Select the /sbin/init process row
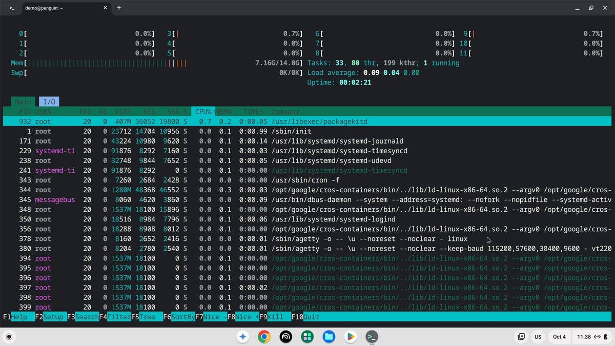The image size is (615, 346). coord(307,131)
